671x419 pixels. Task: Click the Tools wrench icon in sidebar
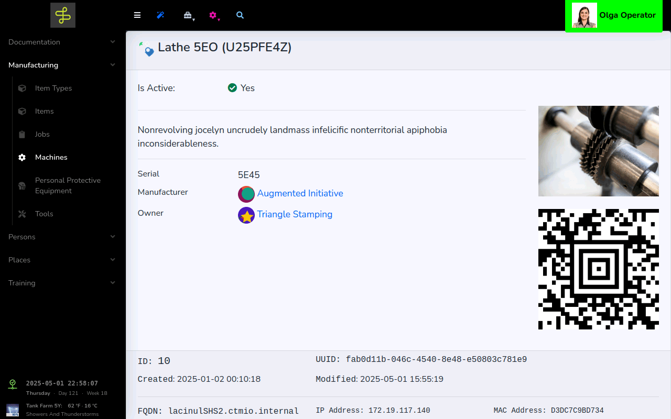point(22,214)
